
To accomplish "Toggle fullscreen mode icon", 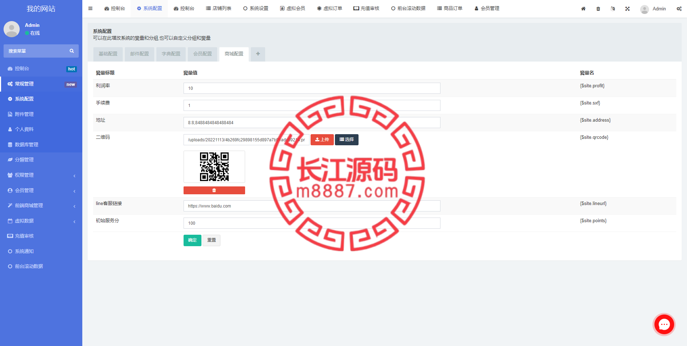I will (628, 9).
